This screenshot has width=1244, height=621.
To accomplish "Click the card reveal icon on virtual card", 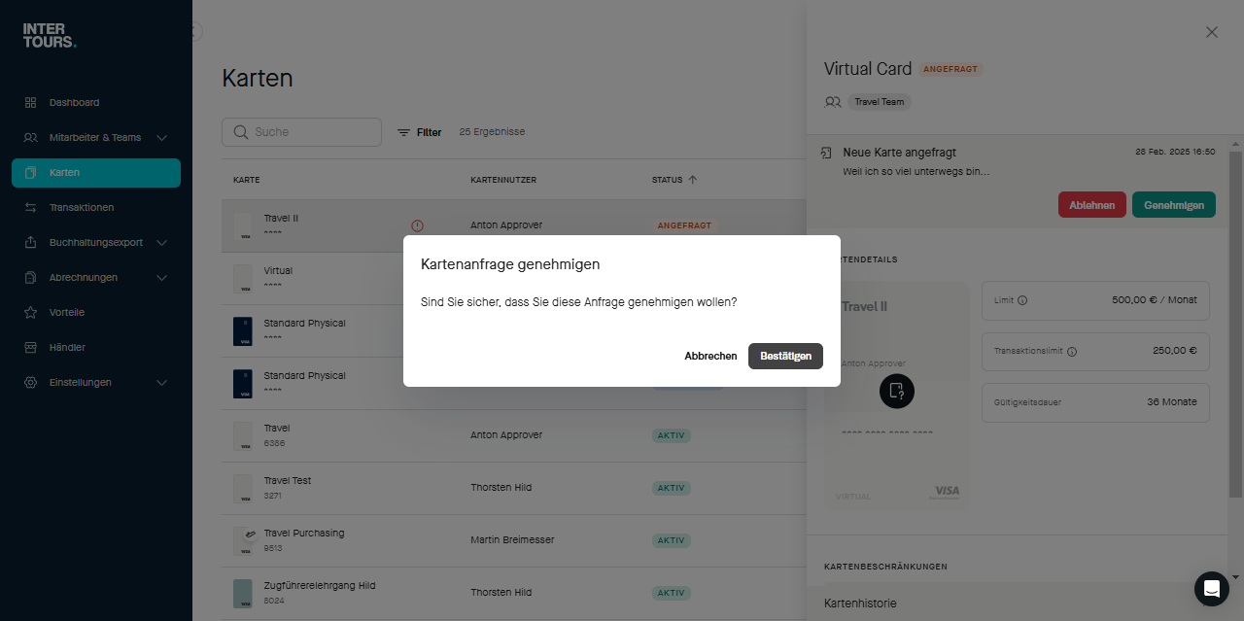I will click(896, 391).
